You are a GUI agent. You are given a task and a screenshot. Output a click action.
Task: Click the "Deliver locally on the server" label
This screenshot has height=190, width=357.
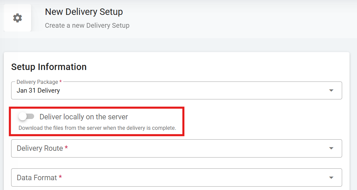click(84, 117)
